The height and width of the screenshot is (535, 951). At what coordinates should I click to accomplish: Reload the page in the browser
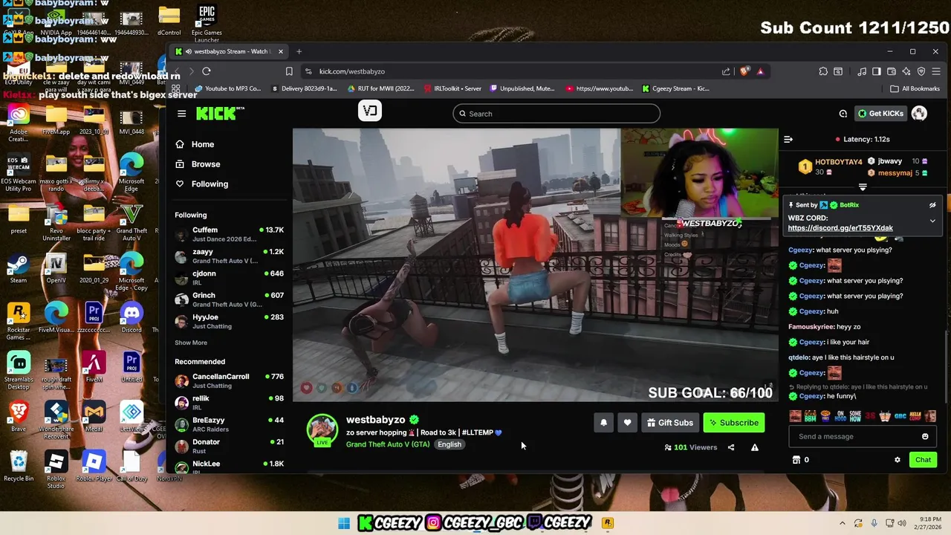pos(207,71)
